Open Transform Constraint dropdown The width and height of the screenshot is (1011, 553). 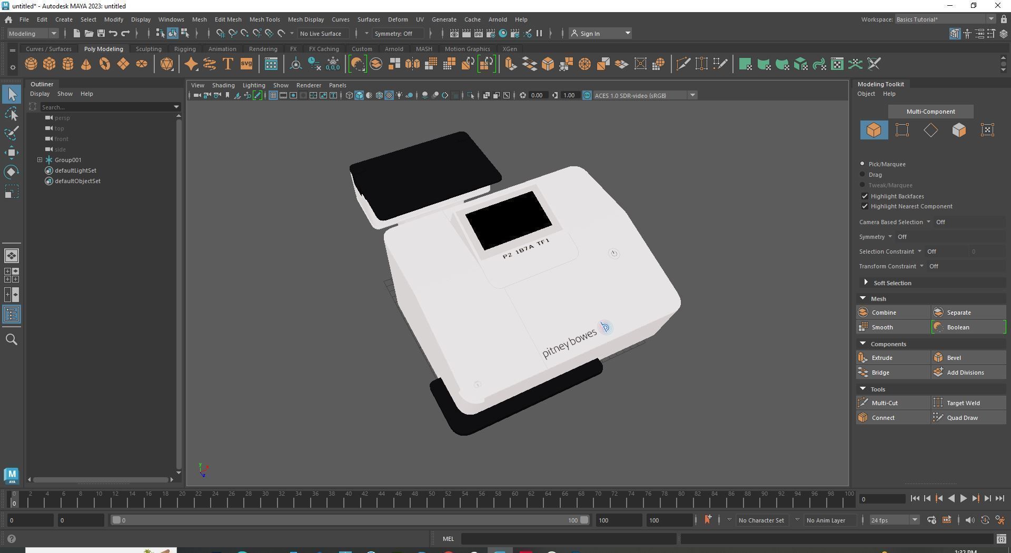point(891,266)
